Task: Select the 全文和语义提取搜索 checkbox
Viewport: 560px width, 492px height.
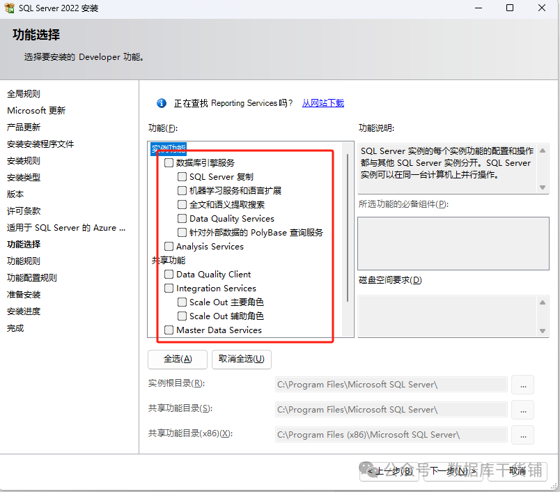Action: pyautogui.click(x=182, y=205)
